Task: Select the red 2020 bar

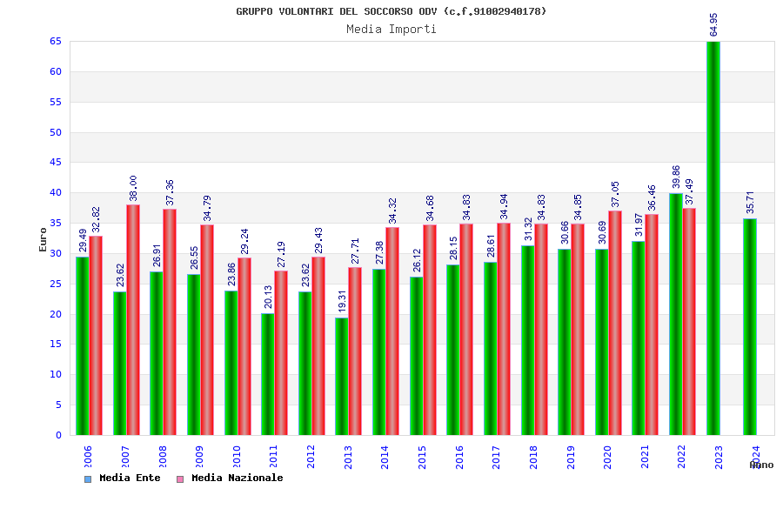Action: (615, 323)
